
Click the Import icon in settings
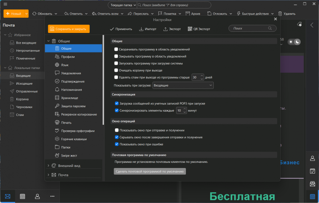pyautogui.click(x=141, y=29)
